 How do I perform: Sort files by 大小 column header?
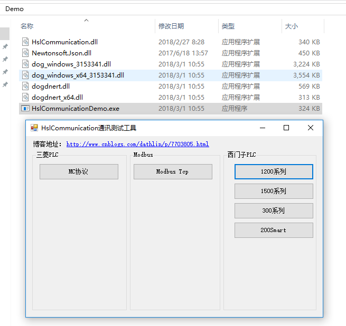[x=291, y=26]
